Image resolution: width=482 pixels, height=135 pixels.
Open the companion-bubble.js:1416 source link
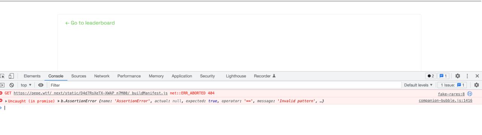coord(445,100)
